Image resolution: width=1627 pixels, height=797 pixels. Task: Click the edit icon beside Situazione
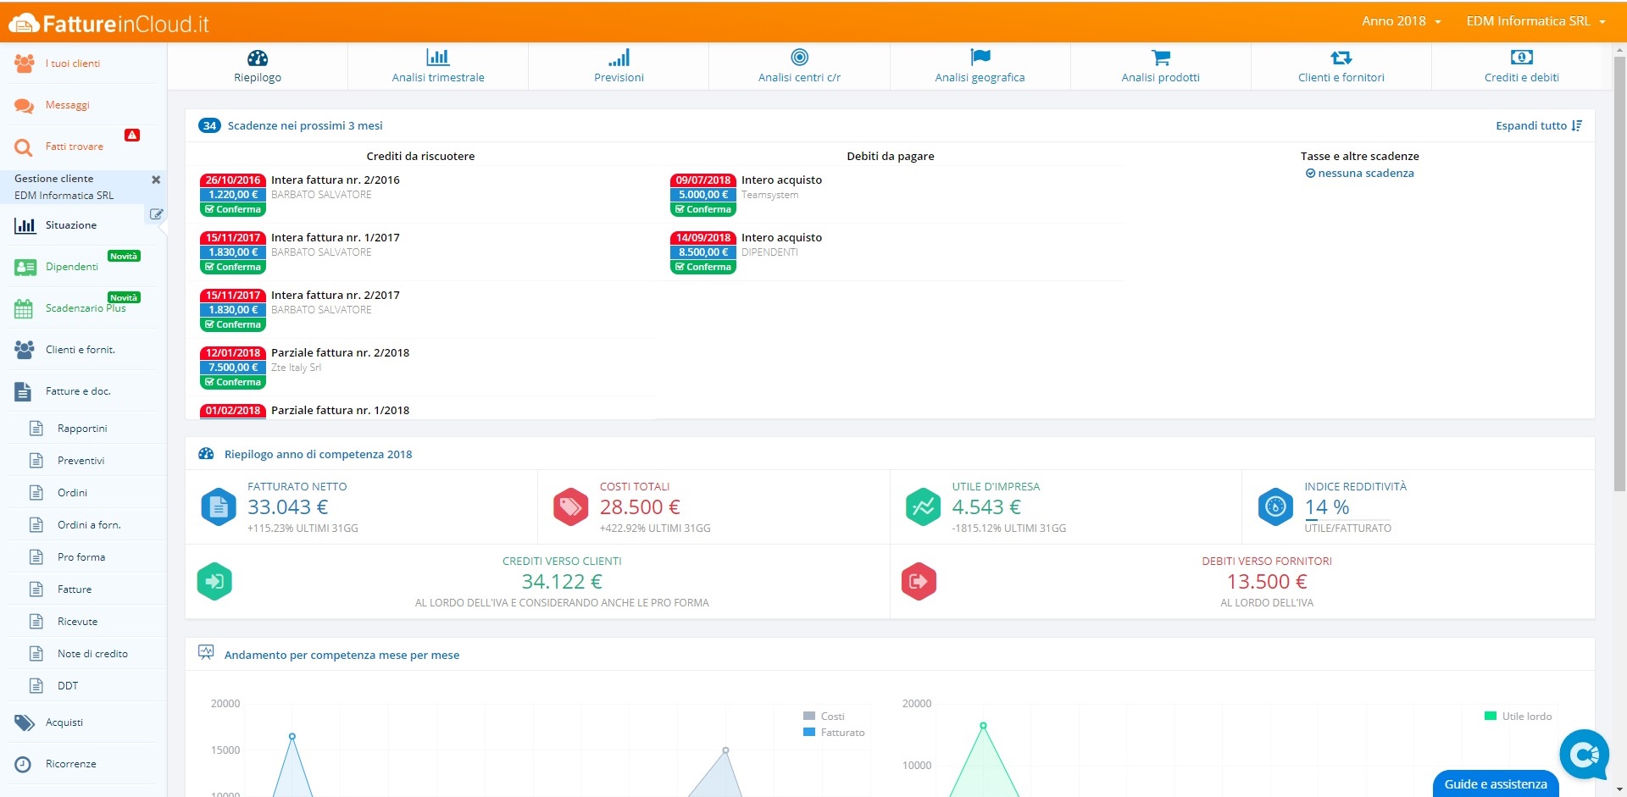[x=156, y=214]
